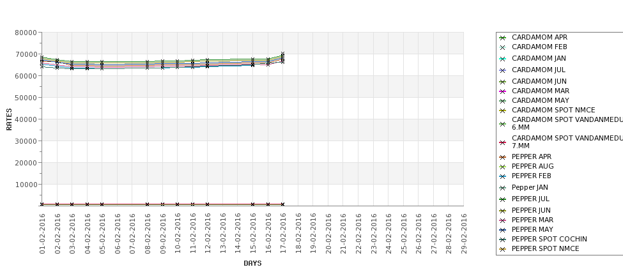Click the PEPPER MAR legend marker icon

[x=502, y=220]
